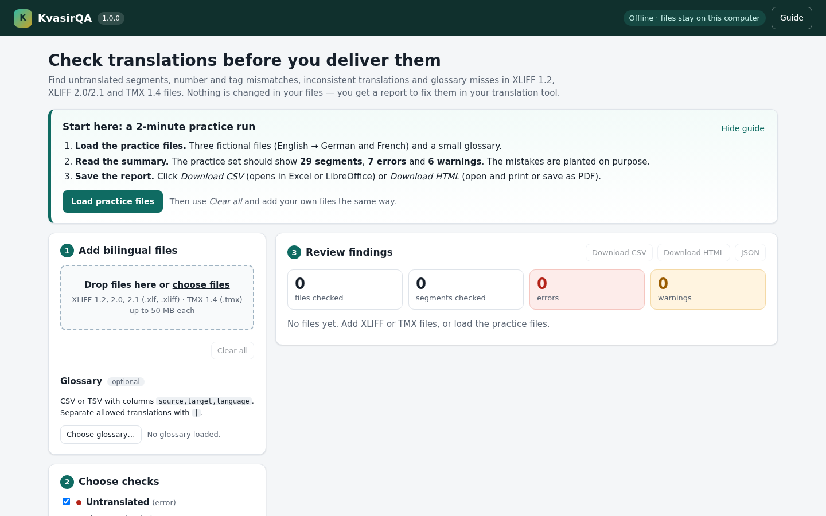826x516 pixels.
Task: Click the Clear all button
Action: coord(232,351)
